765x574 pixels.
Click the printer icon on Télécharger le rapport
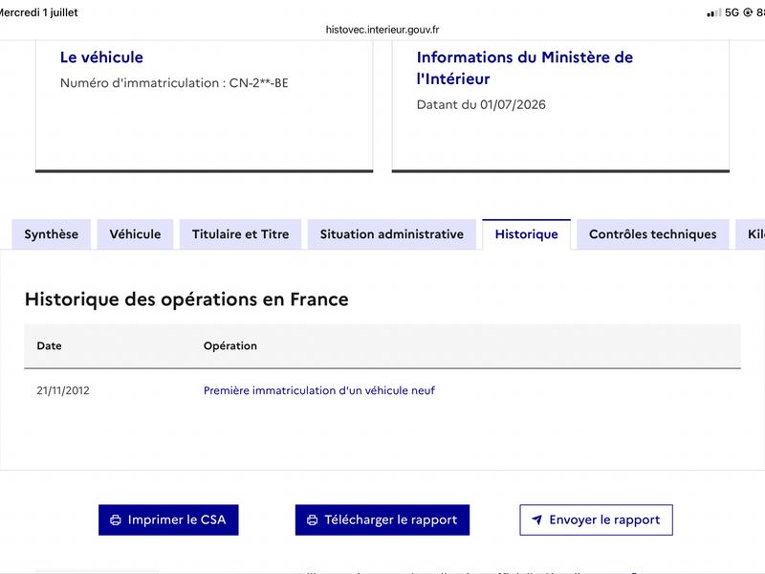(313, 519)
